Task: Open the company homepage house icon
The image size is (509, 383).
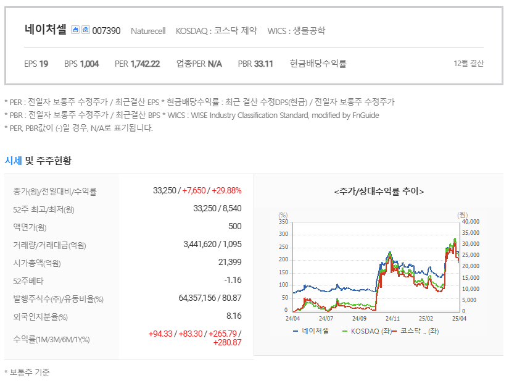Action: [75, 30]
